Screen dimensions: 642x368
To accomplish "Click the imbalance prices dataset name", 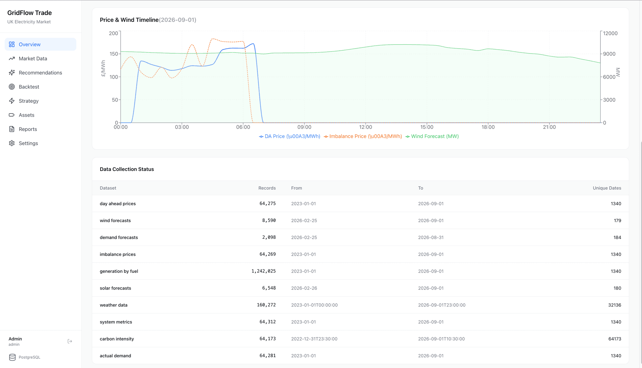I will click(x=118, y=254).
